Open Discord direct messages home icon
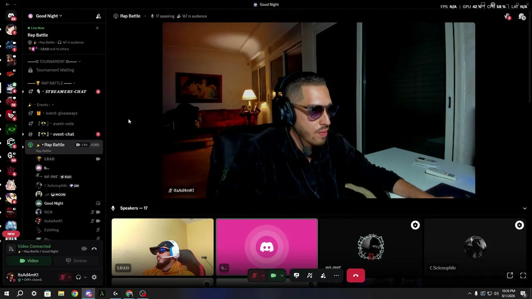Screen dimensions: 532x299 point(11,16)
